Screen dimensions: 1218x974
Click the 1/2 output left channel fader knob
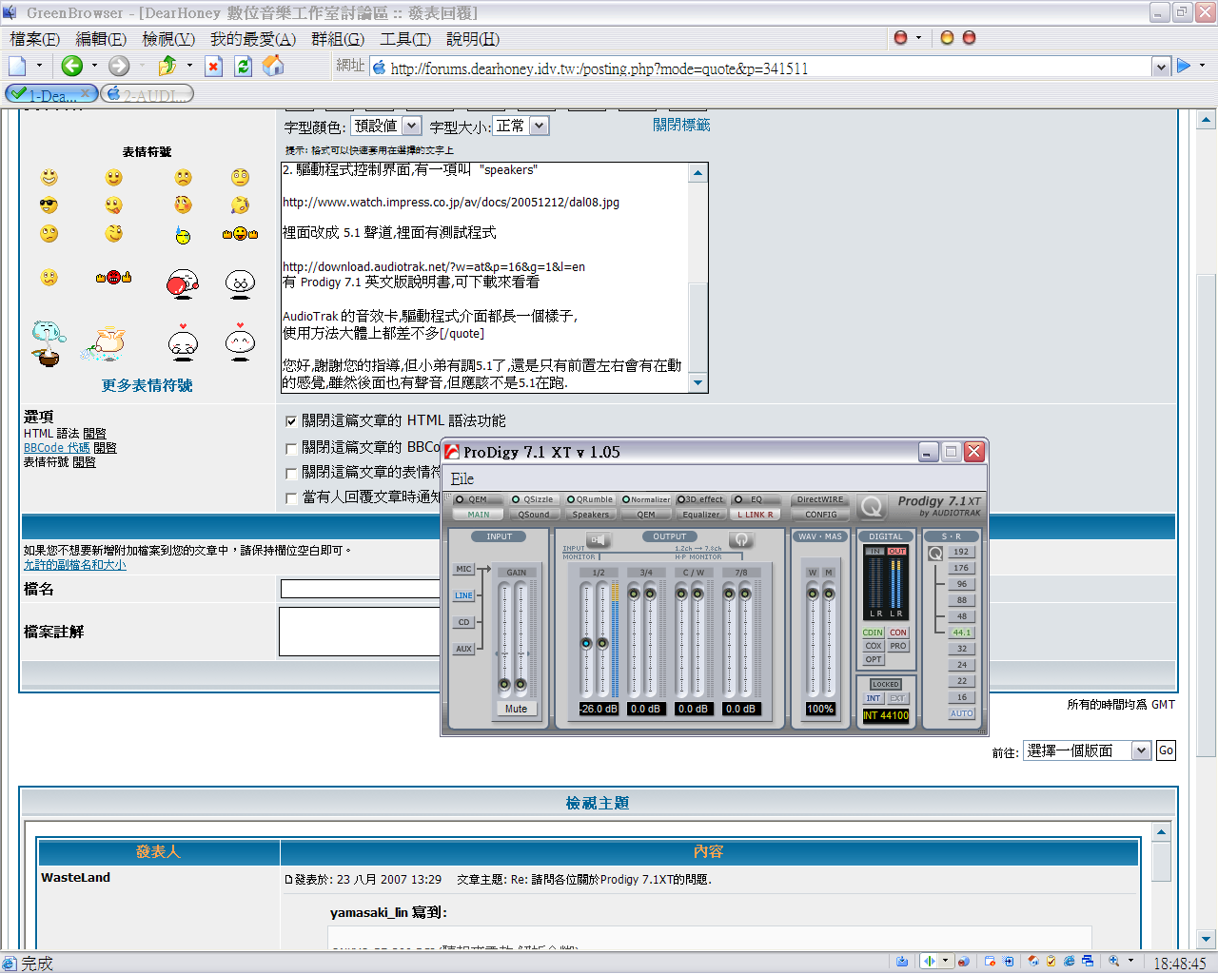[586, 644]
